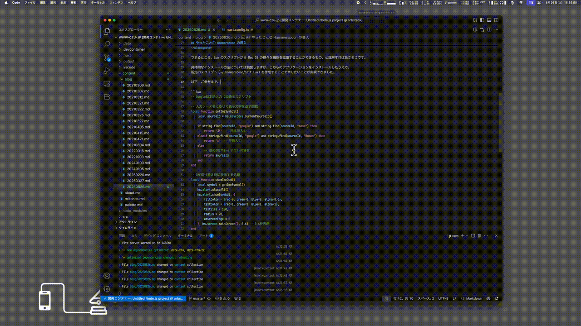This screenshot has width=581, height=326.
Task: Expand the src folder
Action: [125, 217]
